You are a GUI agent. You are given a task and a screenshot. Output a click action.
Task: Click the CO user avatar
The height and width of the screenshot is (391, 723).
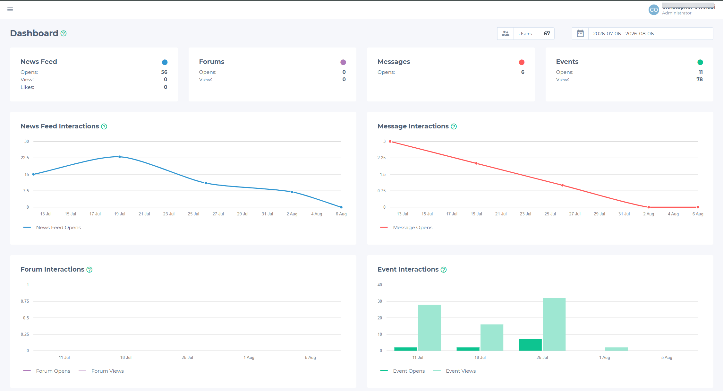(x=654, y=10)
